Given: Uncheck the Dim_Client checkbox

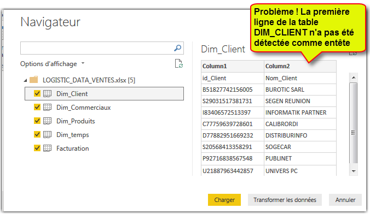Looking at the screenshot, I should [x=37, y=93].
